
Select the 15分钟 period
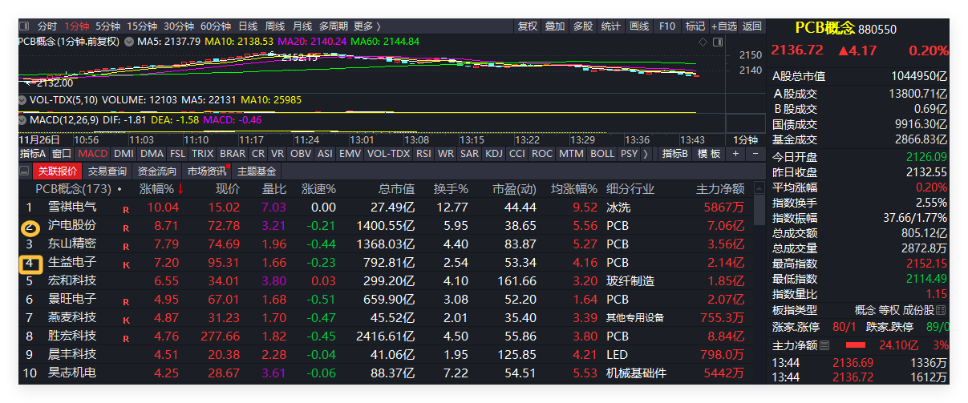click(x=142, y=26)
